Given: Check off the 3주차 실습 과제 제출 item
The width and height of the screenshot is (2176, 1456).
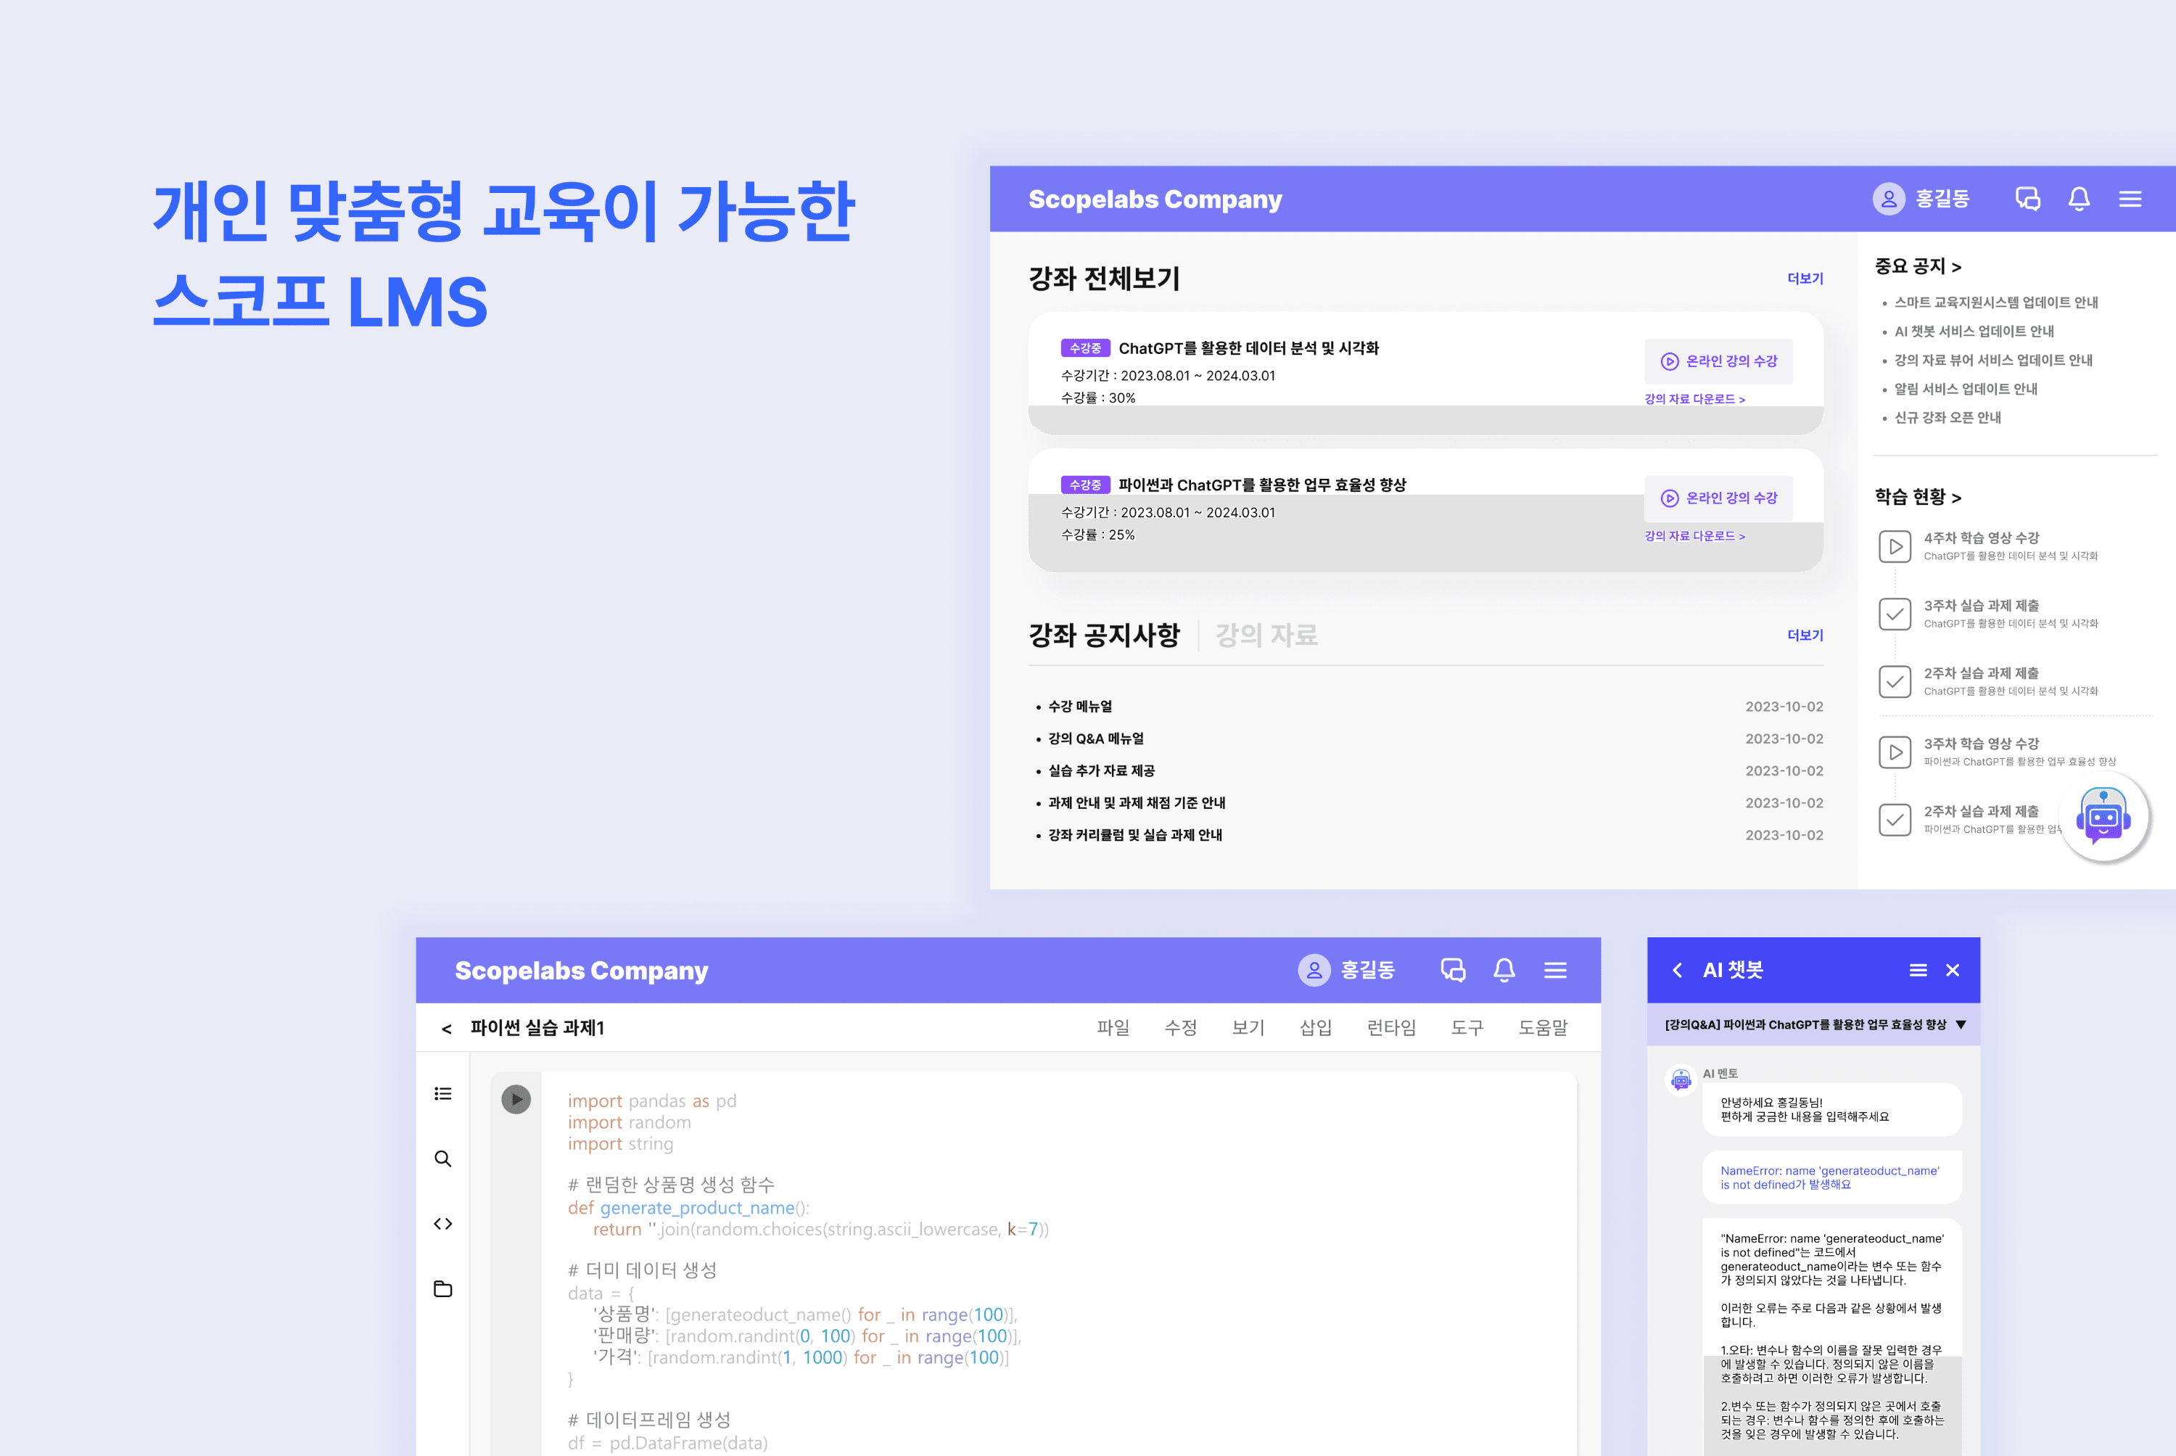Looking at the screenshot, I should 1895,614.
